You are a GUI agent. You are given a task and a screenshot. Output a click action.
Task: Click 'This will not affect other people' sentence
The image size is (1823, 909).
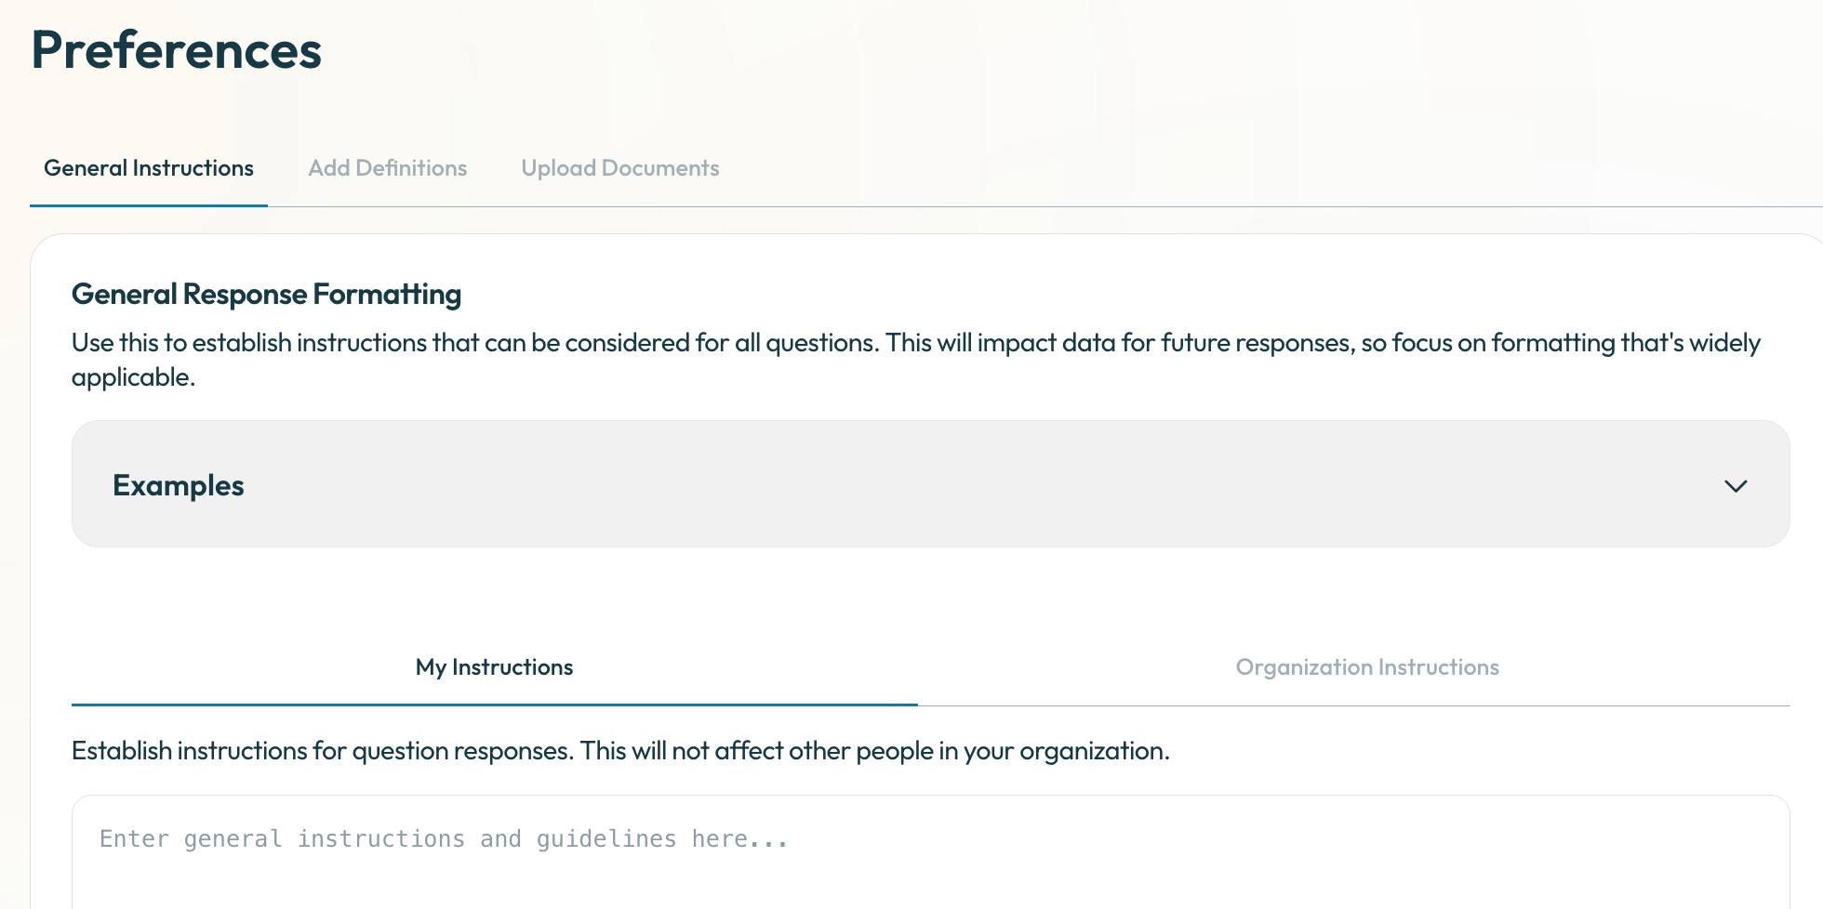[x=875, y=751]
